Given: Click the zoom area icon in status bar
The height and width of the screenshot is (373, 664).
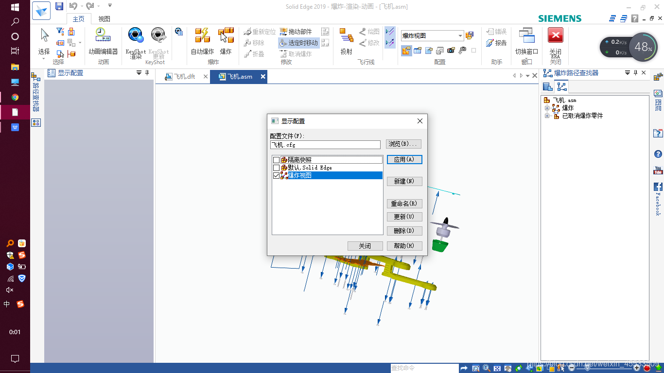Looking at the screenshot, I should click(476, 368).
